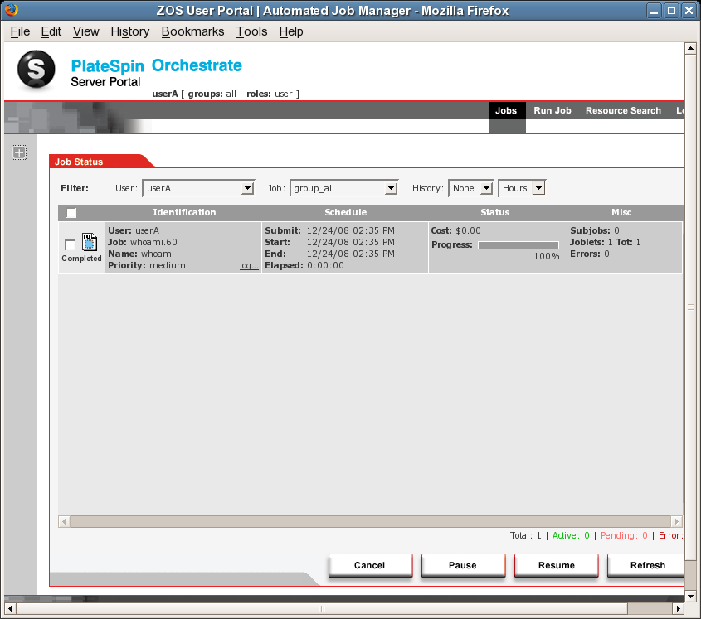This screenshot has width=701, height=619.
Task: Click the 'Cost: $0.00' text
Action: click(x=456, y=230)
